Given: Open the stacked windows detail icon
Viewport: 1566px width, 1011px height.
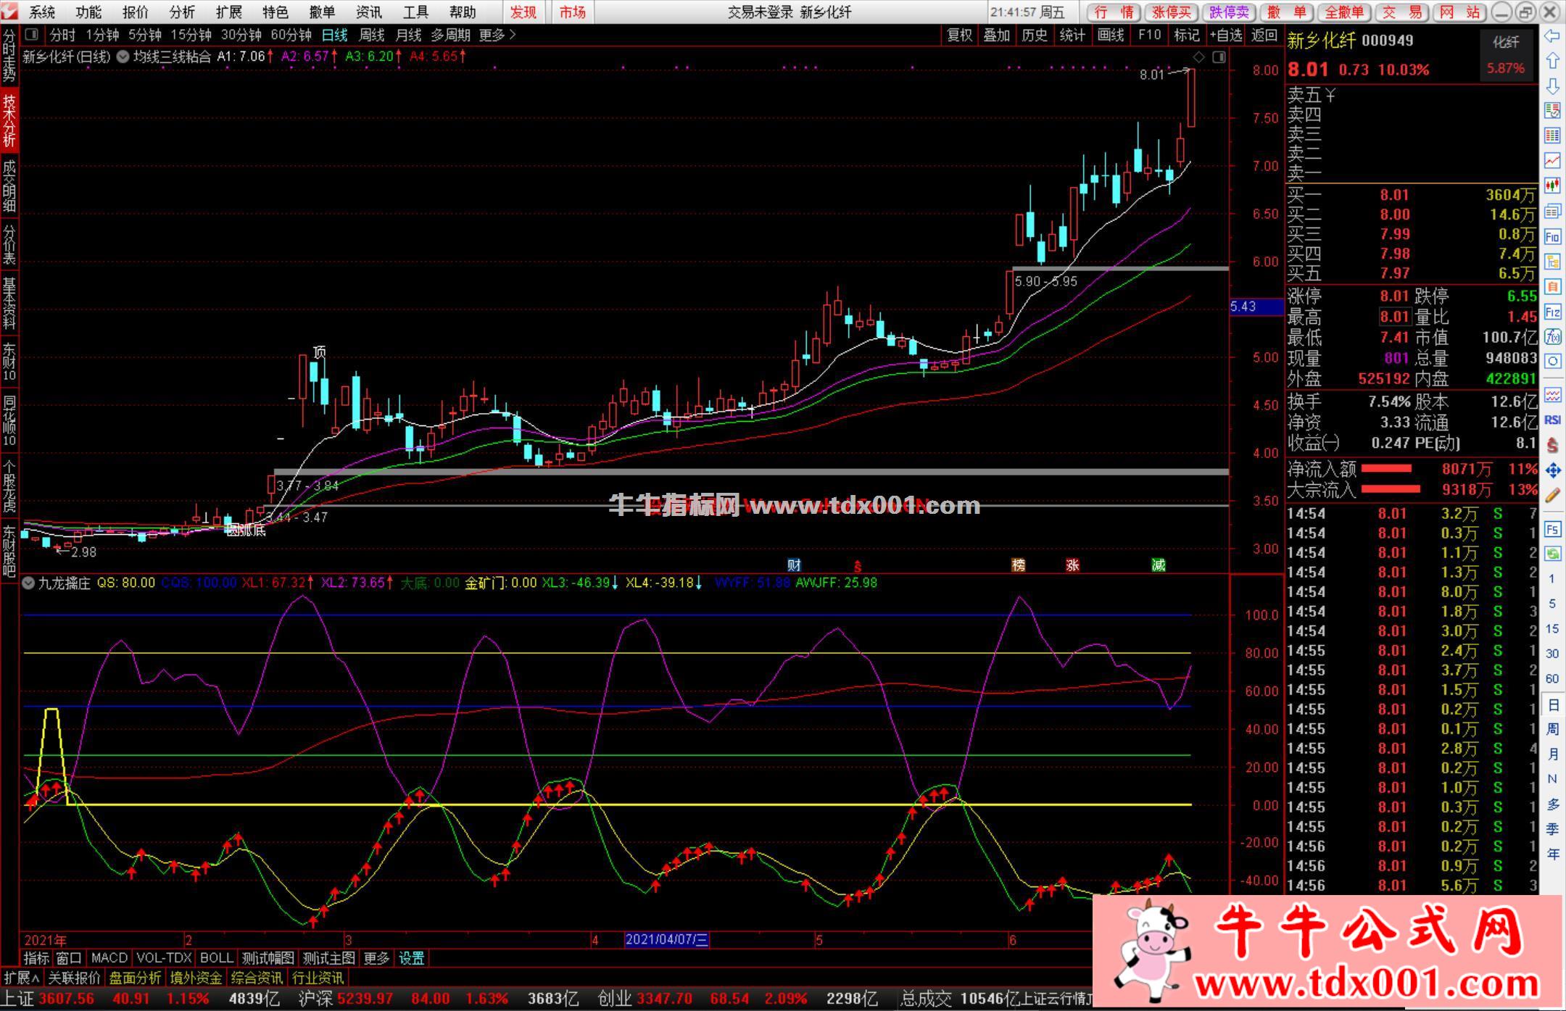Looking at the screenshot, I should 1552,212.
